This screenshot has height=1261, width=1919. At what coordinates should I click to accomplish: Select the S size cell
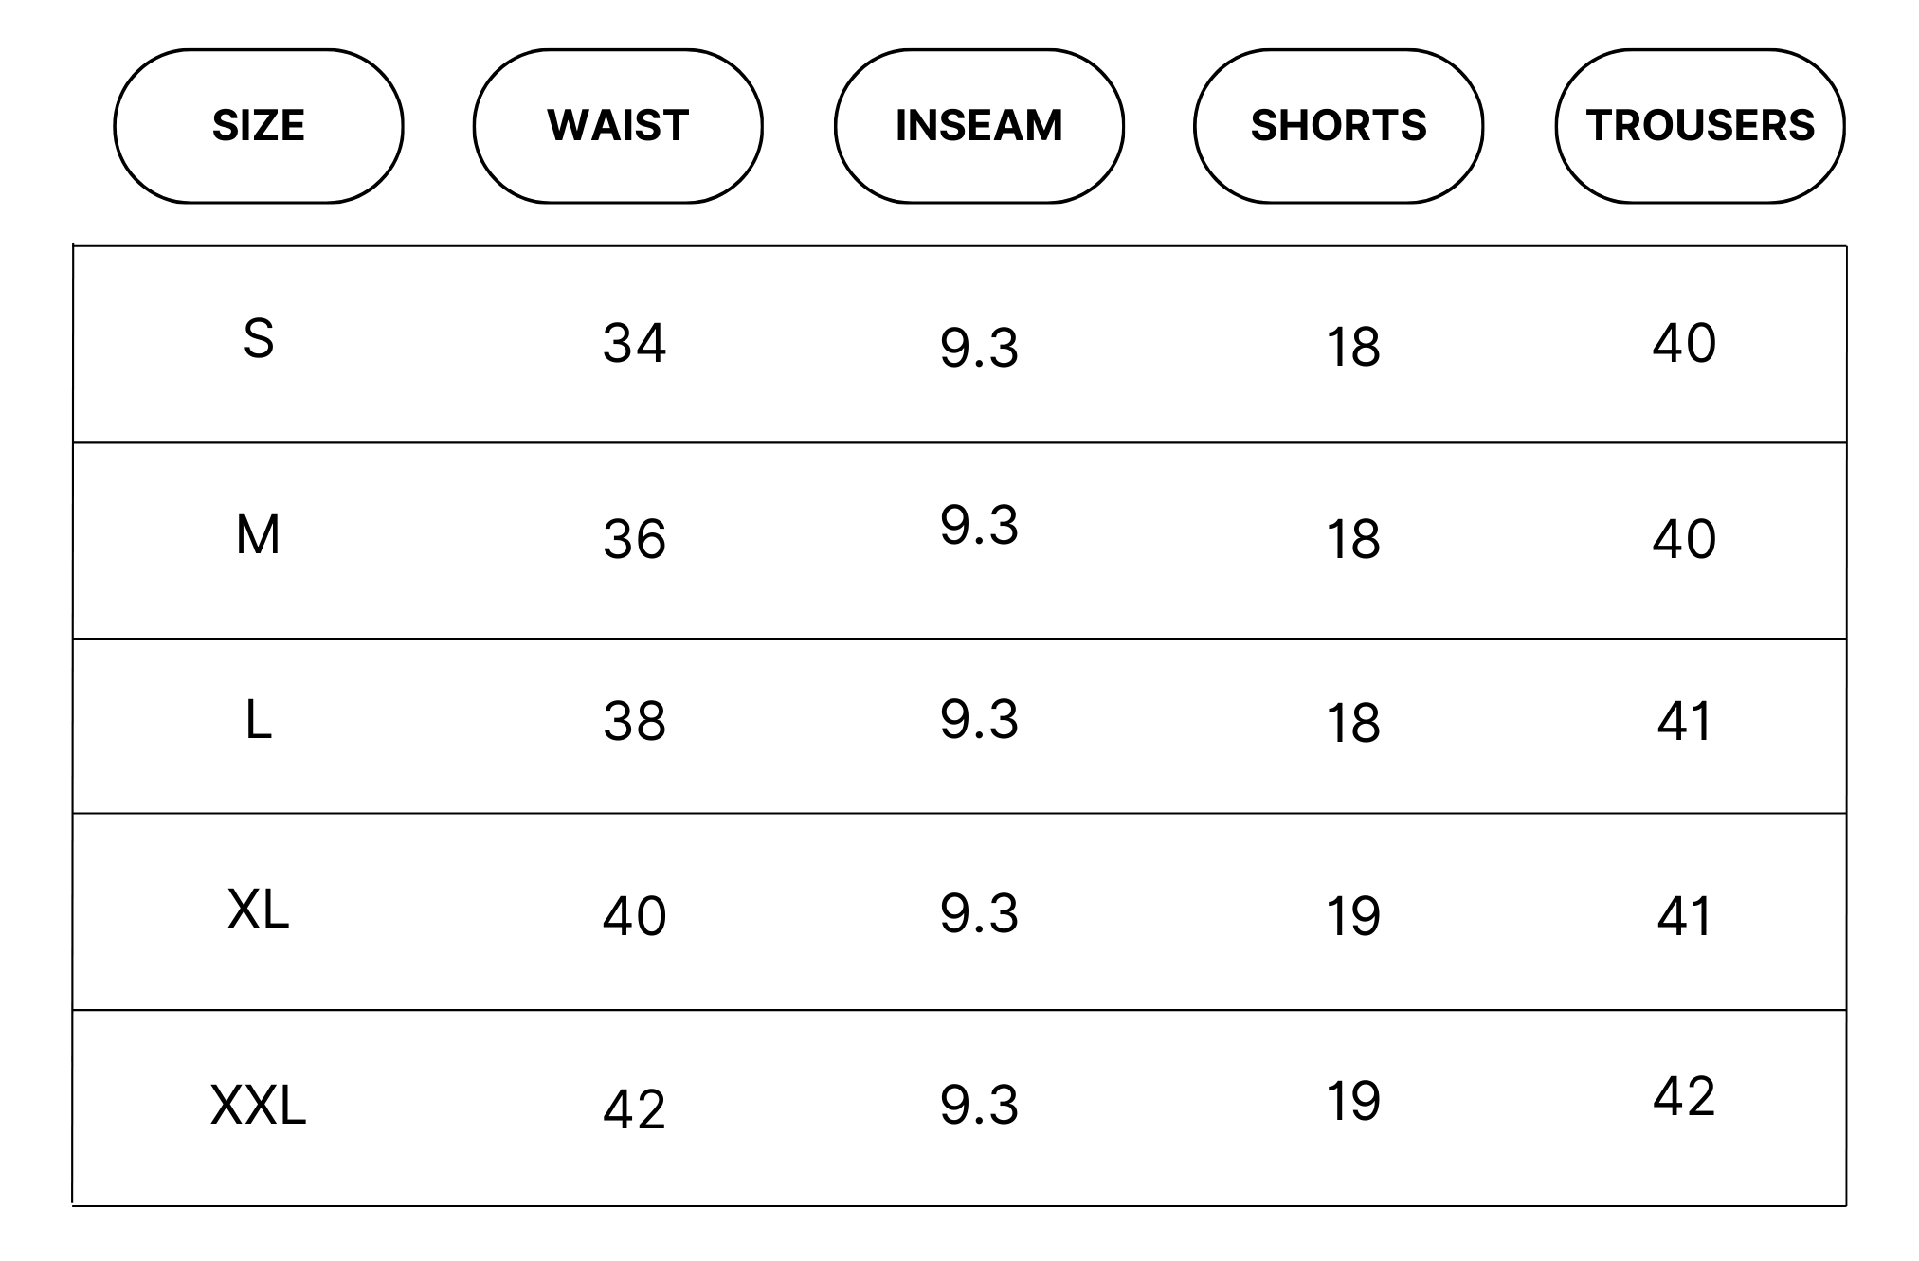pos(259,339)
